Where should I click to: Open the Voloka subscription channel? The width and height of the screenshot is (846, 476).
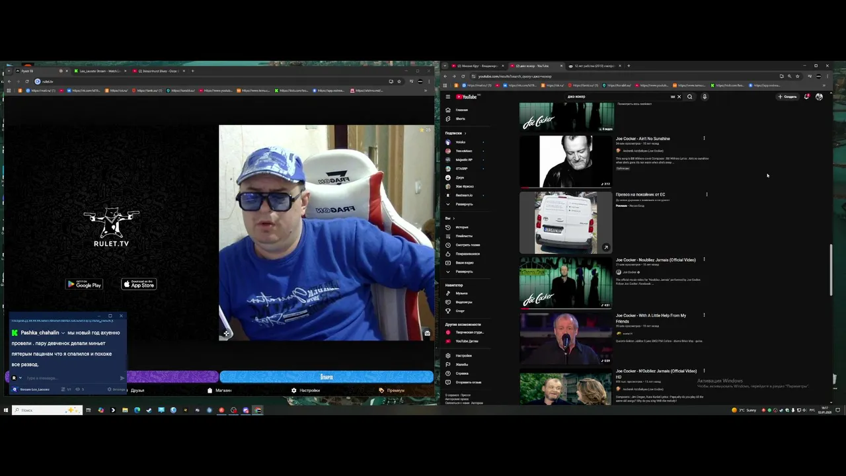coord(466,142)
